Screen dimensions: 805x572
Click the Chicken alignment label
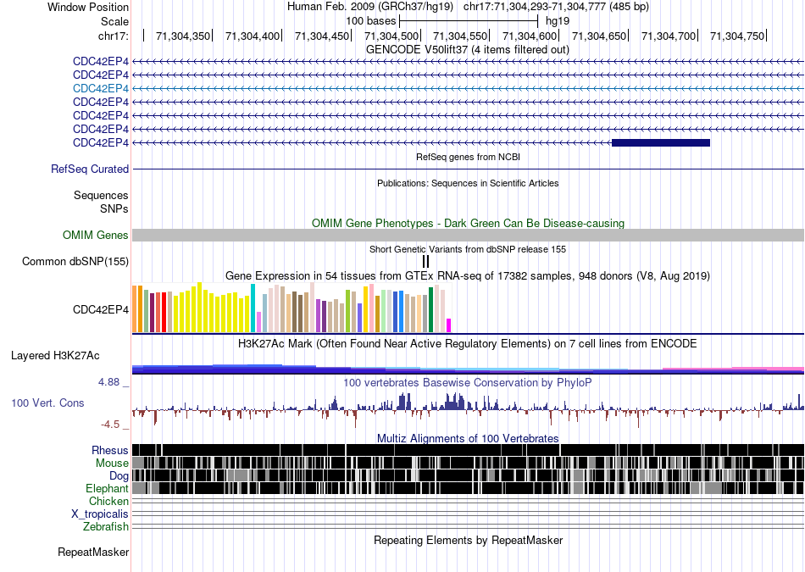(108, 501)
